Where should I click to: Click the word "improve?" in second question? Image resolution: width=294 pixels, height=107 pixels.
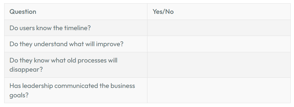tap(110, 44)
